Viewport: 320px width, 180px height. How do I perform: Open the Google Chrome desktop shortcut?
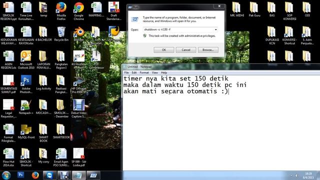[x=79, y=11]
